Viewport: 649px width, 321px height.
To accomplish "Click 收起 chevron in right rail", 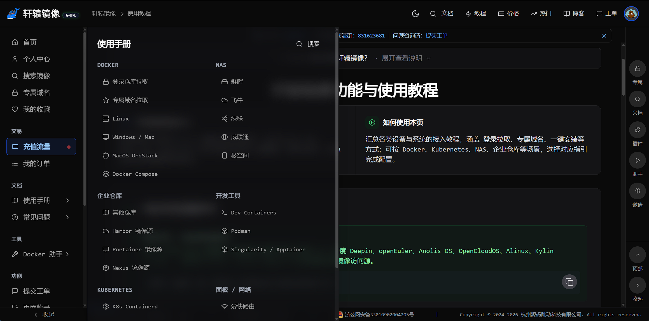I will coord(637,285).
